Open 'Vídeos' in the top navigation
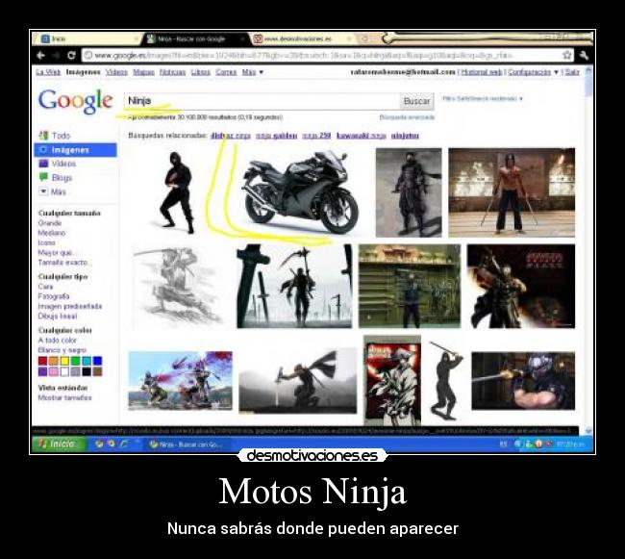 [116, 72]
